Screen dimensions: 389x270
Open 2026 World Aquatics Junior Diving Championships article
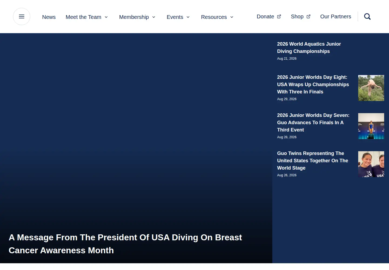[309, 48]
